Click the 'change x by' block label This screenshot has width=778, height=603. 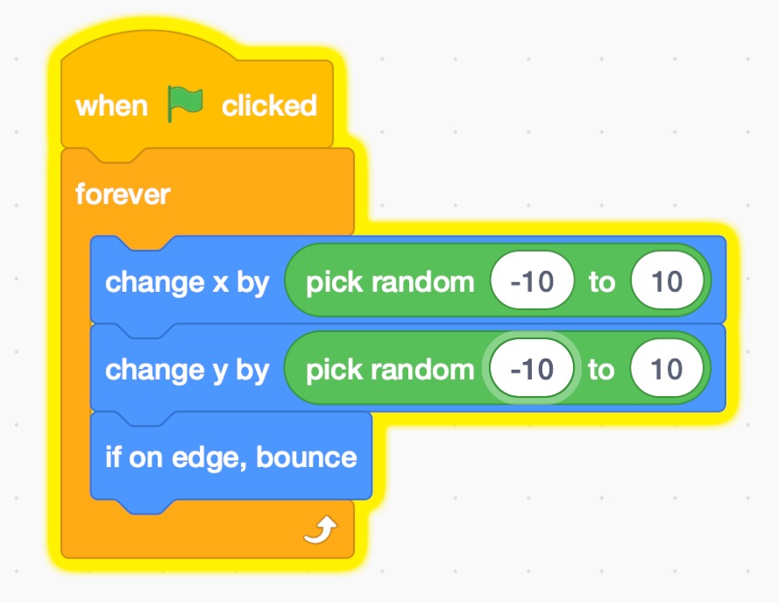(187, 282)
